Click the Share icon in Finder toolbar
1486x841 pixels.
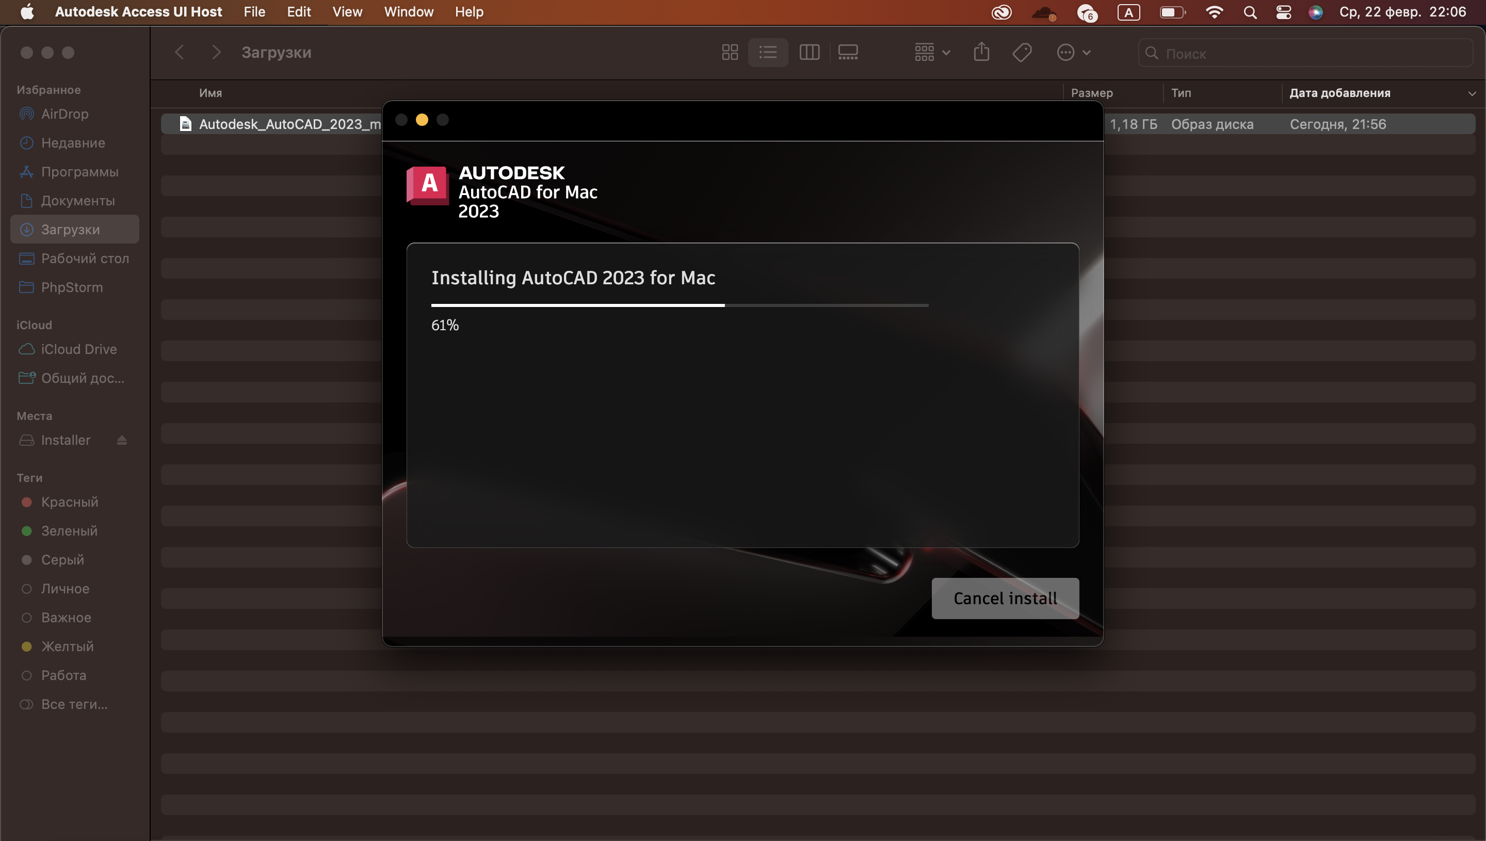pos(981,53)
